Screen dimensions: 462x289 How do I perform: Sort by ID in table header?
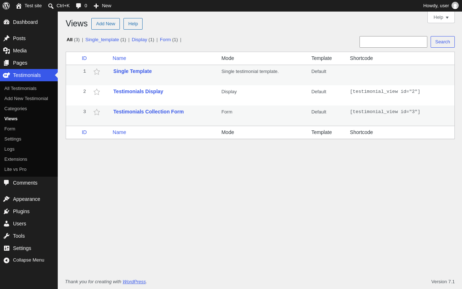point(84,58)
